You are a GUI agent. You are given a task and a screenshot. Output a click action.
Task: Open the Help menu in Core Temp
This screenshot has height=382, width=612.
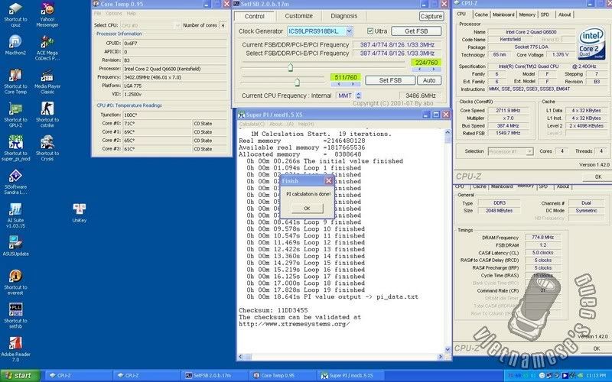click(x=131, y=14)
